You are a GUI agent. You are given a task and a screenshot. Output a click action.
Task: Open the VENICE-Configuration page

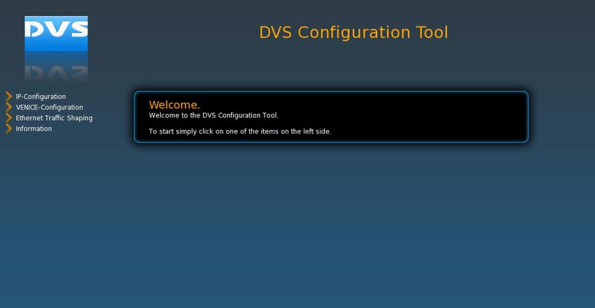49,107
